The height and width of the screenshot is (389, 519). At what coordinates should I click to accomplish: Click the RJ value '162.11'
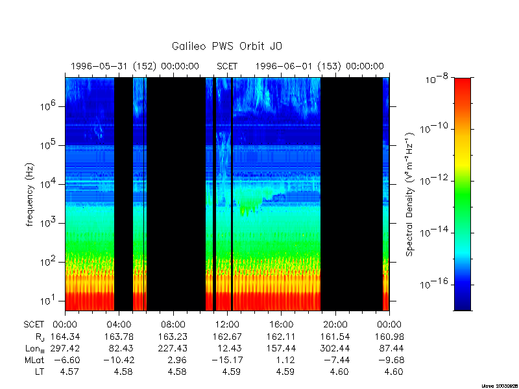pyautogui.click(x=282, y=336)
